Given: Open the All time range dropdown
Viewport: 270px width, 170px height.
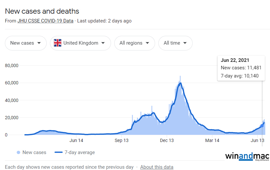Looking at the screenshot, I should 175,43.
